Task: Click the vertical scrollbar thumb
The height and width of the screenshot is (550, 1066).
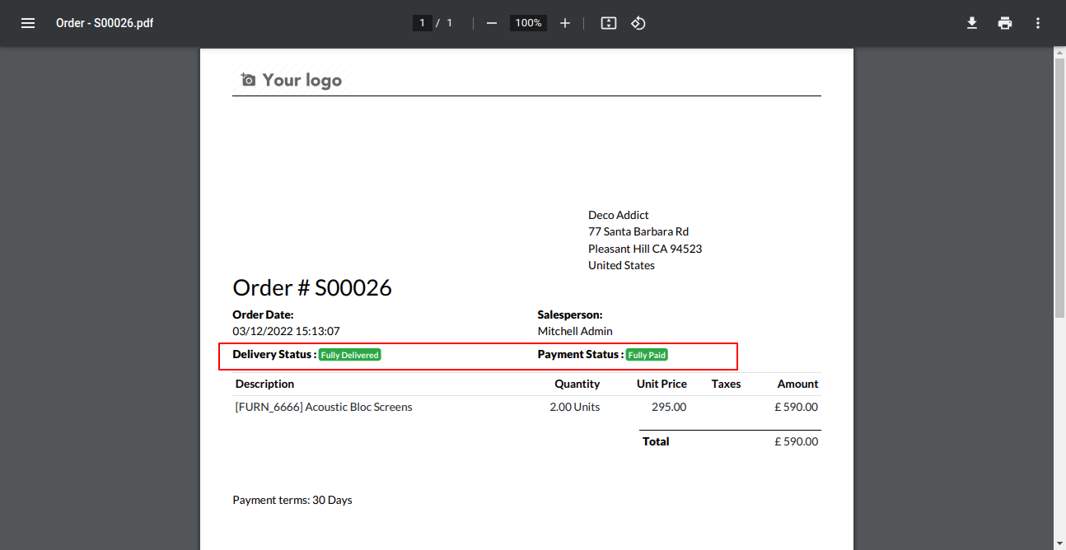Action: point(1059,188)
